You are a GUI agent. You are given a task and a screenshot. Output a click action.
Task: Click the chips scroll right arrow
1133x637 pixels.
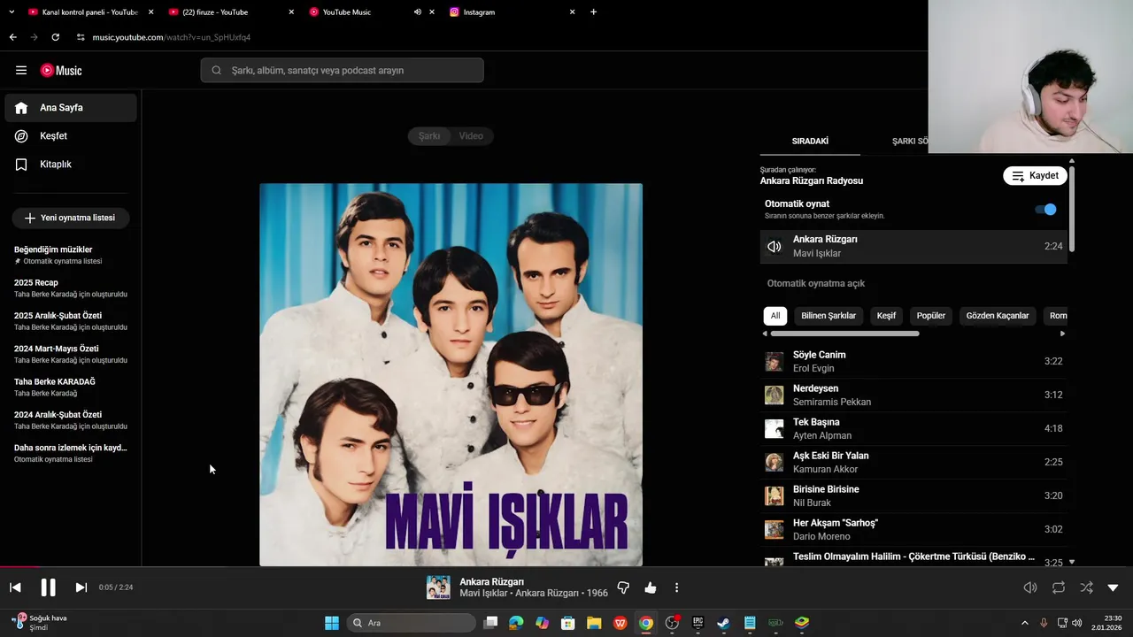point(1062,334)
